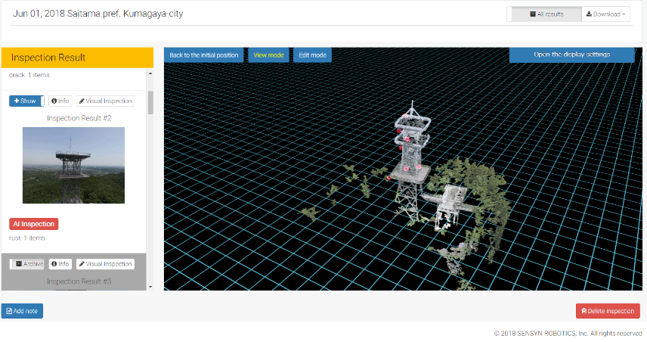Click Back to the initial position
The width and height of the screenshot is (647, 342).
204,55
